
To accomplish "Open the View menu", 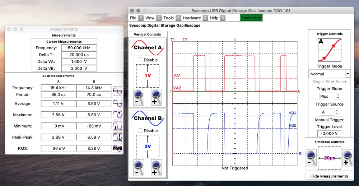I will tap(153, 18).
